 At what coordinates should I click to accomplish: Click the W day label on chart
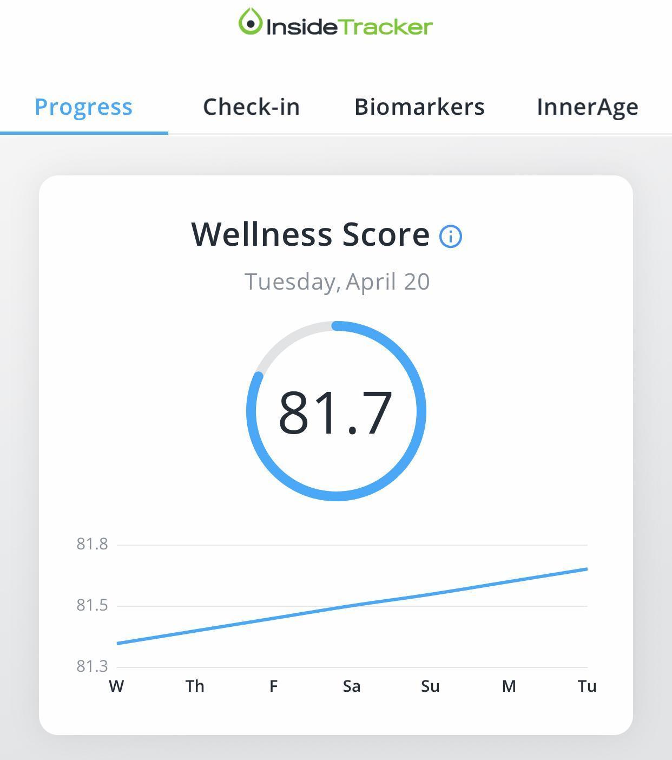pos(116,686)
